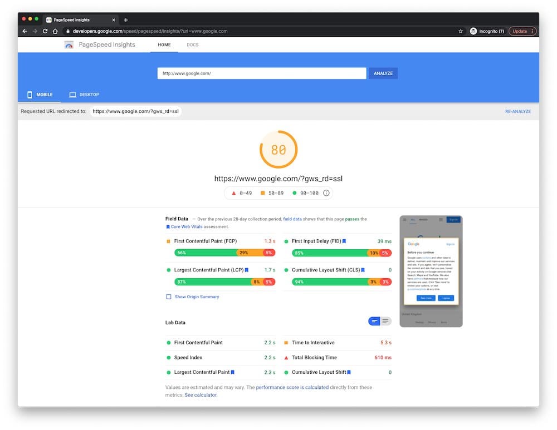Open a new browser tab with plus icon
Image resolution: width=557 pixels, height=430 pixels.
(x=126, y=20)
